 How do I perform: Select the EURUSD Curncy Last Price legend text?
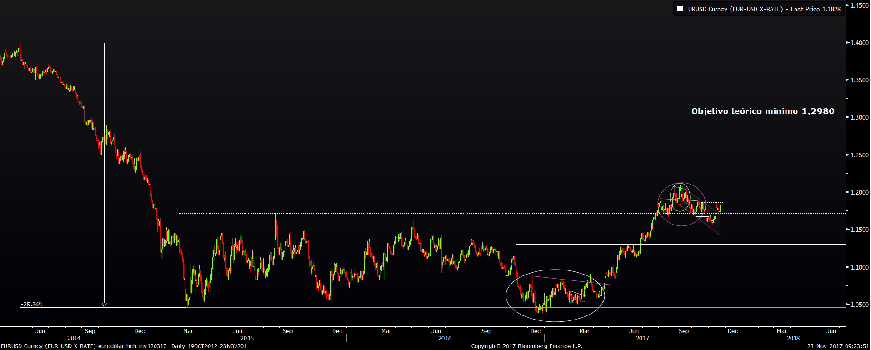(x=763, y=9)
